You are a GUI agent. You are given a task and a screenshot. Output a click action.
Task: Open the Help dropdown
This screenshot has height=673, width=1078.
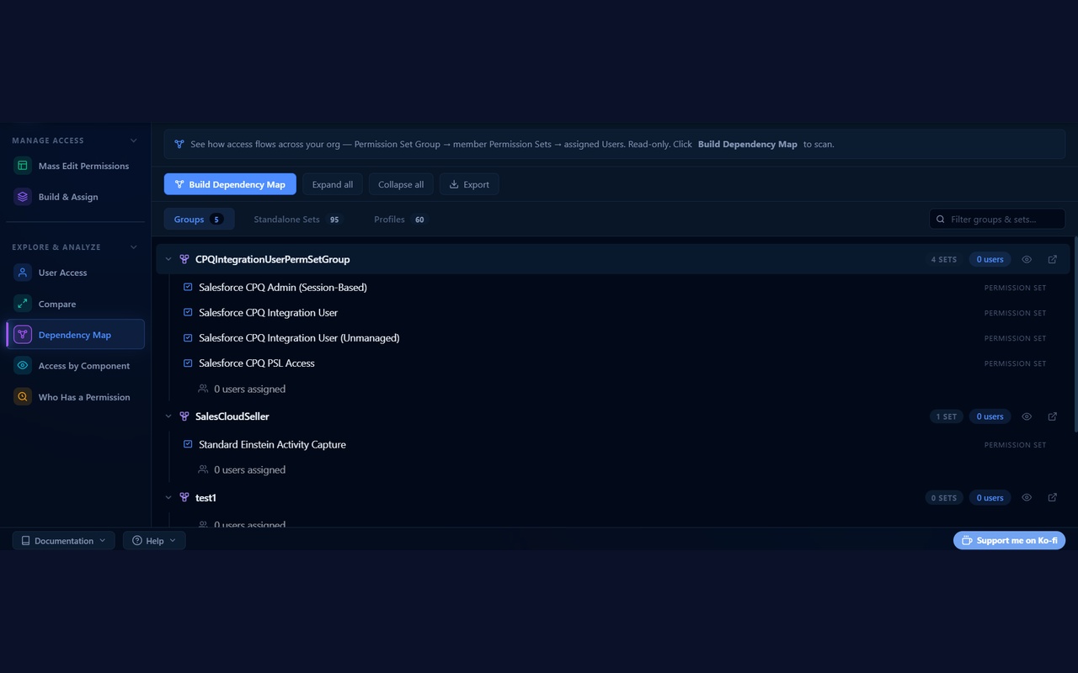(154, 541)
